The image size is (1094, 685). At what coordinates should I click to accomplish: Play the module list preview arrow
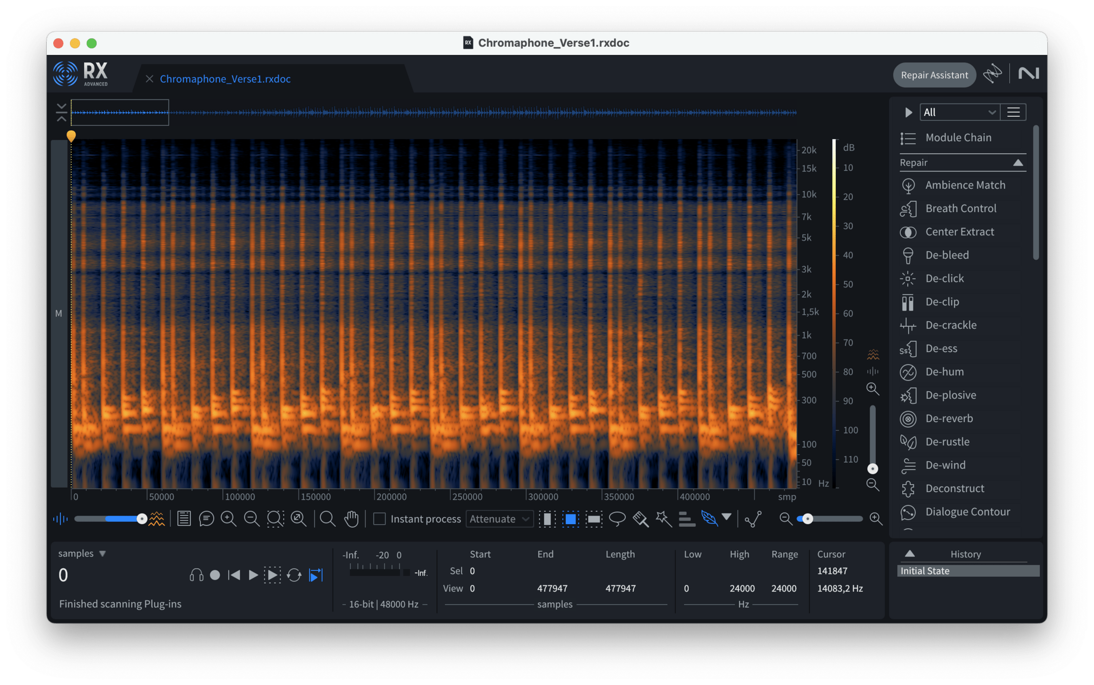909,112
